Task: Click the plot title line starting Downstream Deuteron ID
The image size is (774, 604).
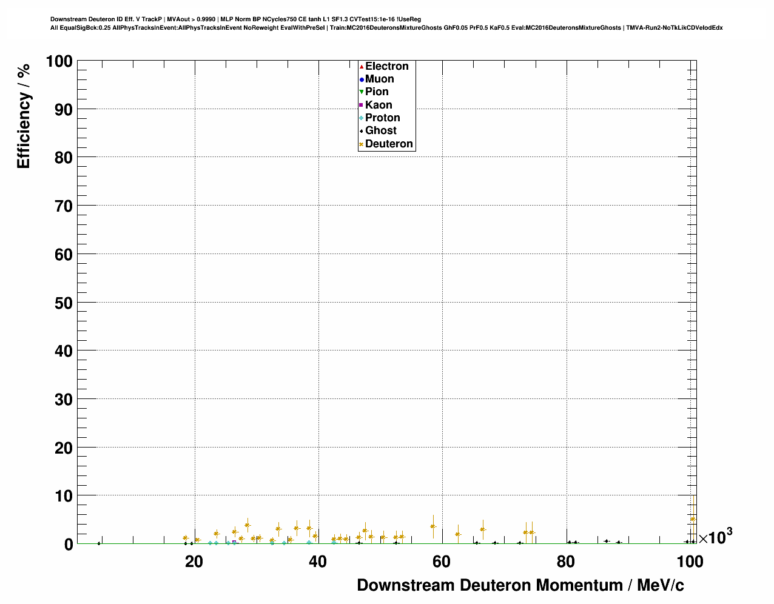Action: 236,19
